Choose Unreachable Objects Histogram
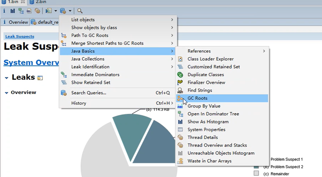Image resolution: width=322 pixels, height=177 pixels. pyautogui.click(x=222, y=153)
